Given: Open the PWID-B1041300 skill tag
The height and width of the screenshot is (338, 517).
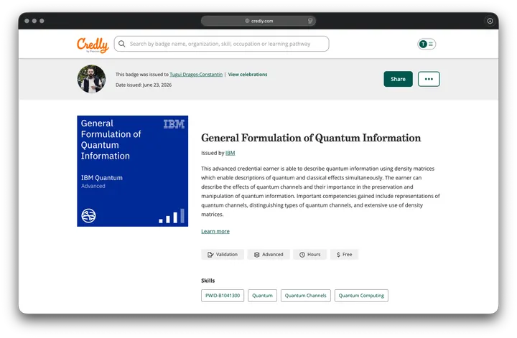Looking at the screenshot, I should coord(223,296).
